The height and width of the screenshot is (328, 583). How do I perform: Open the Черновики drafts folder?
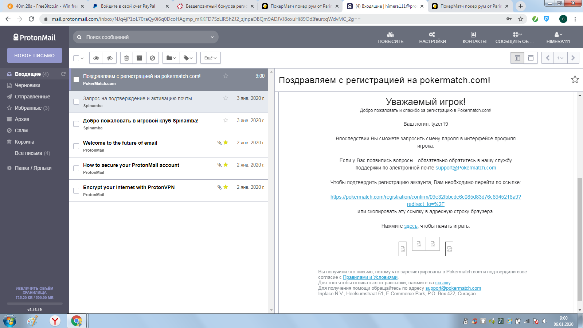(x=27, y=85)
